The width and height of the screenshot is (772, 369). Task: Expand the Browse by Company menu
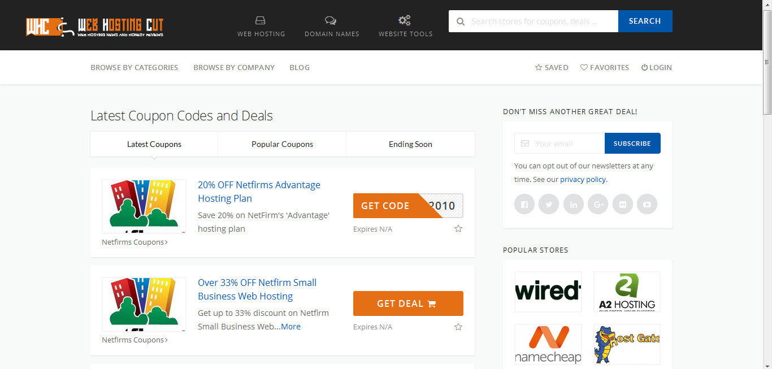[234, 67]
